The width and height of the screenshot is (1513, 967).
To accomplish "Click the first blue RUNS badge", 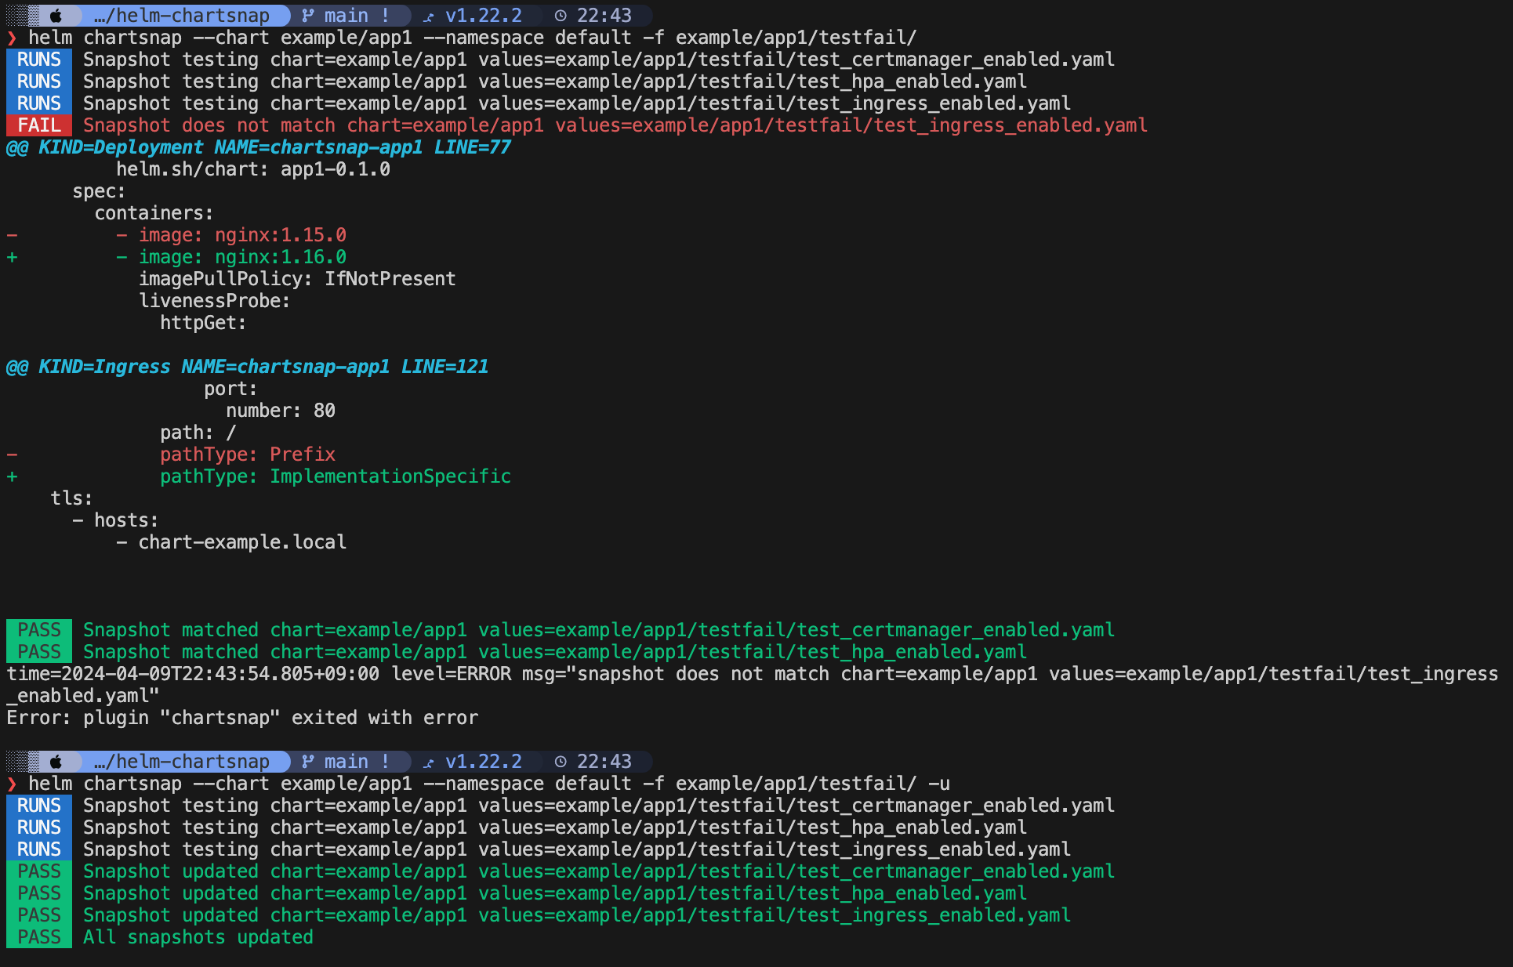I will click(x=39, y=60).
